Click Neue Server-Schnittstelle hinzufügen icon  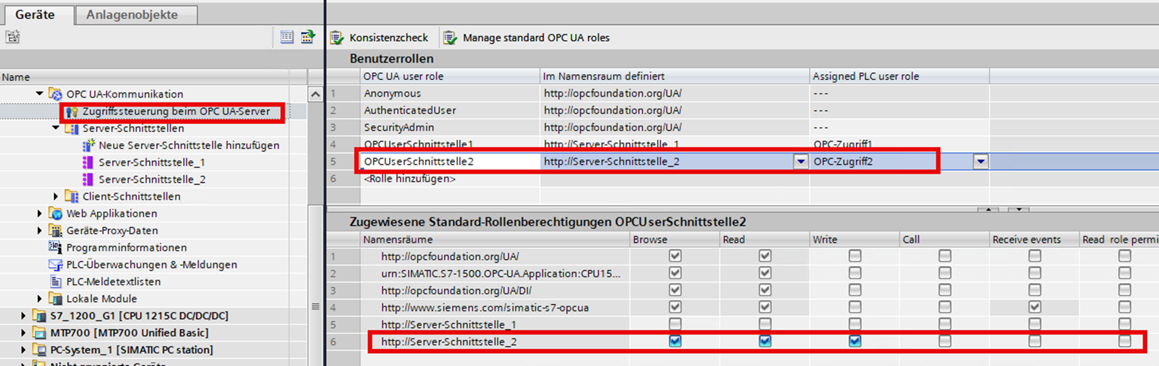tap(88, 145)
